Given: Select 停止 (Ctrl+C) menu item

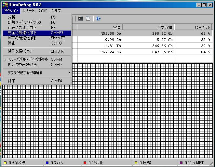Looking at the screenshot, I should [37, 43].
